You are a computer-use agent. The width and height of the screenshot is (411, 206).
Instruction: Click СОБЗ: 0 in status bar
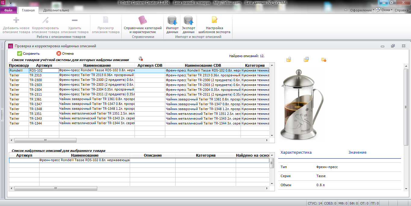330,203
